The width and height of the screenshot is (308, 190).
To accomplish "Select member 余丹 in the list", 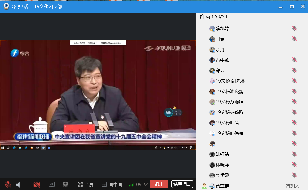I will 220,50.
